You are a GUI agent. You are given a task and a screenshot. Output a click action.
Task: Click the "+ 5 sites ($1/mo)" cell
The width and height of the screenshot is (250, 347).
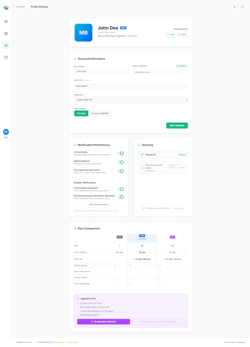click(142, 259)
